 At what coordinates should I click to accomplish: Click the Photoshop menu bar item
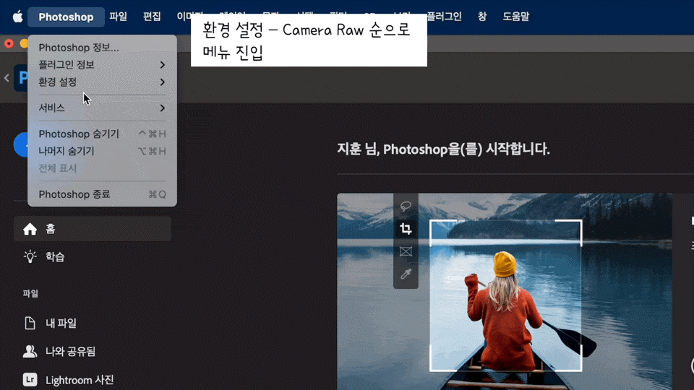(x=66, y=17)
